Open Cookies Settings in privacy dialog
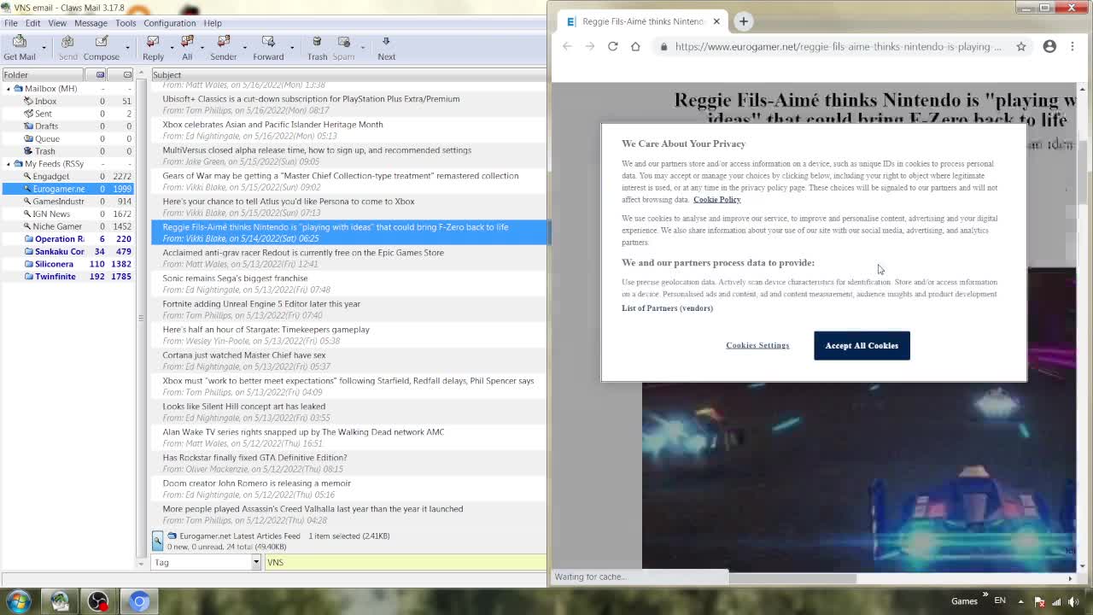Viewport: 1093px width, 615px height. tap(757, 345)
